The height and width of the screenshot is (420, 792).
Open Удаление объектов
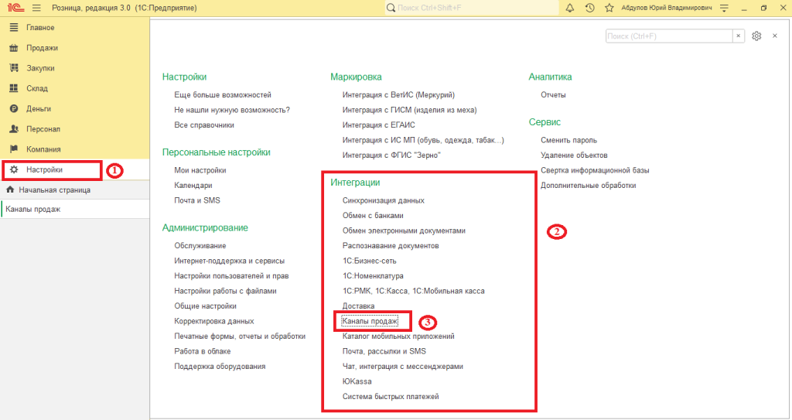574,155
